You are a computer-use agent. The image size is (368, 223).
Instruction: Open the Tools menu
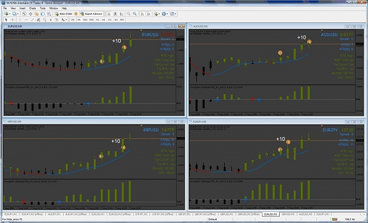coord(42,8)
